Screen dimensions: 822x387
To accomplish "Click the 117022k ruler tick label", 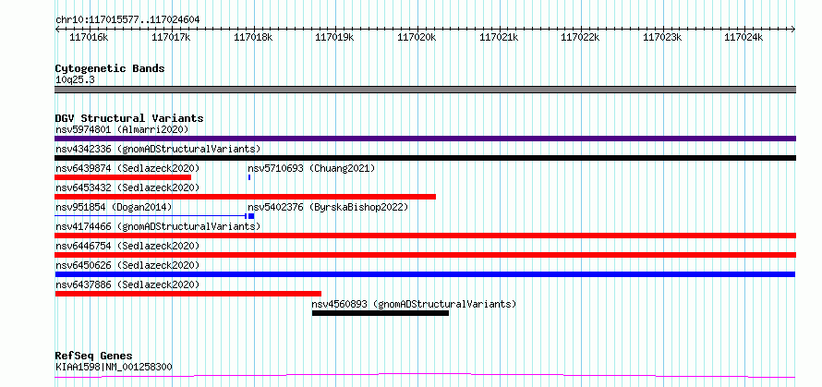I will (580, 37).
